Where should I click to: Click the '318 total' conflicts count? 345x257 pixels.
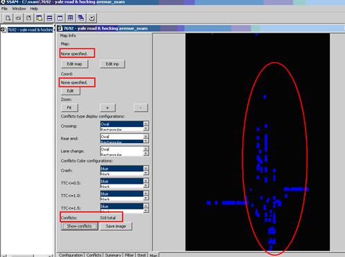pos(107,218)
